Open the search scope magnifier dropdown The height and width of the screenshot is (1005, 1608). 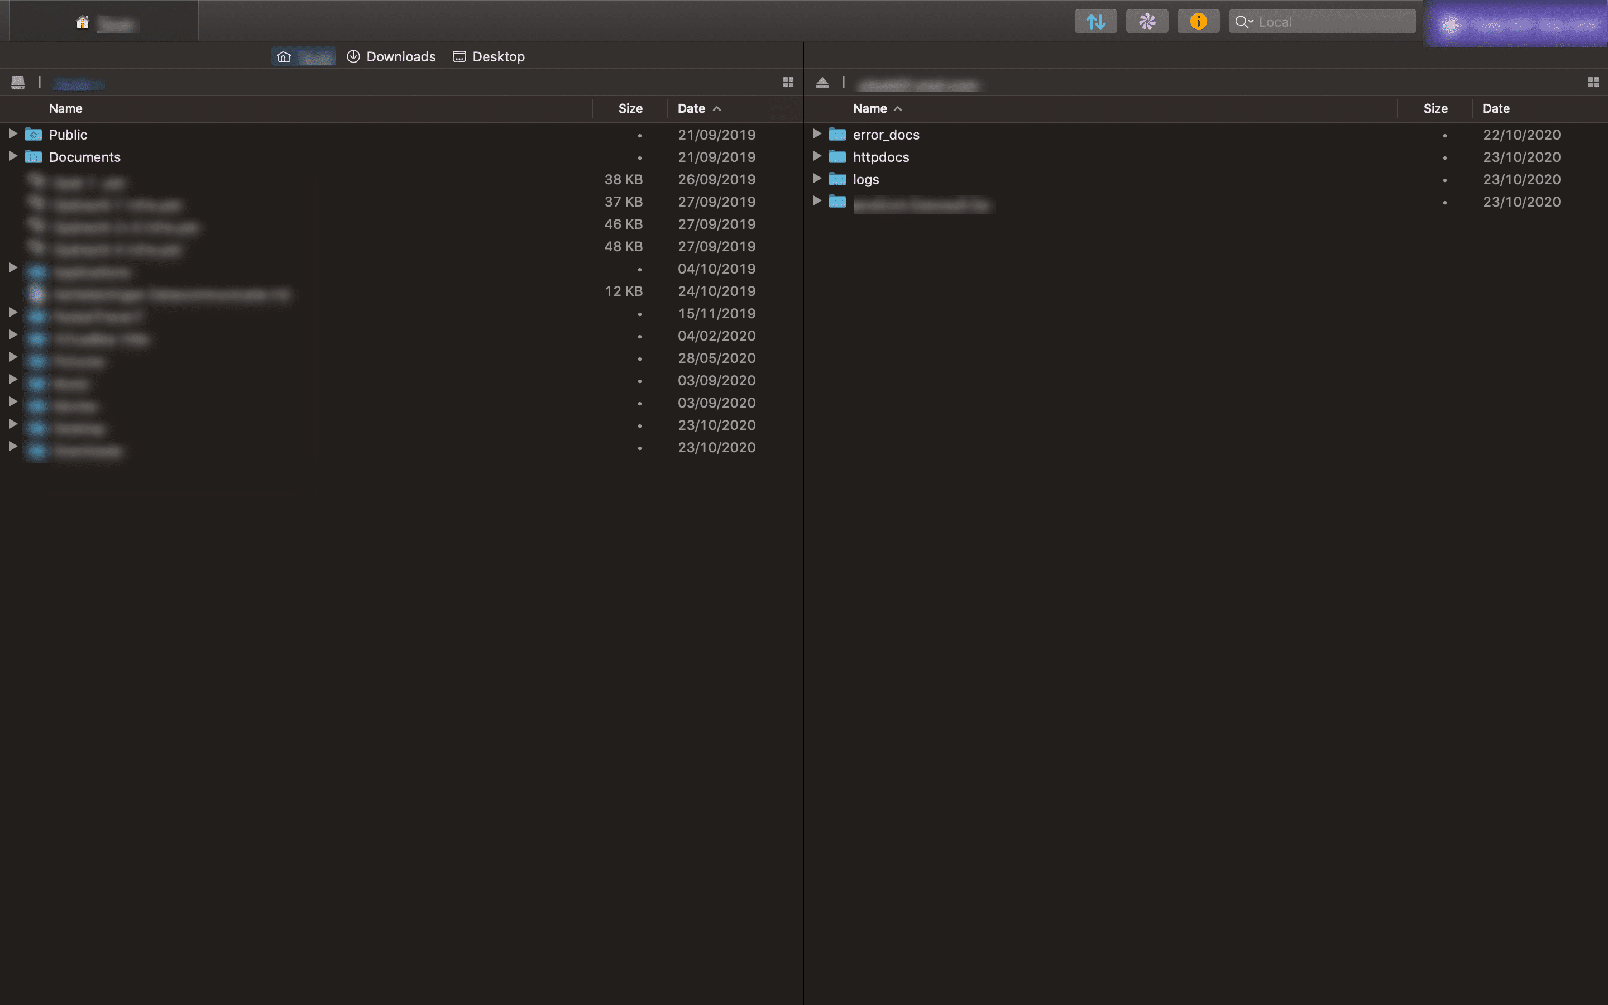(x=1243, y=22)
